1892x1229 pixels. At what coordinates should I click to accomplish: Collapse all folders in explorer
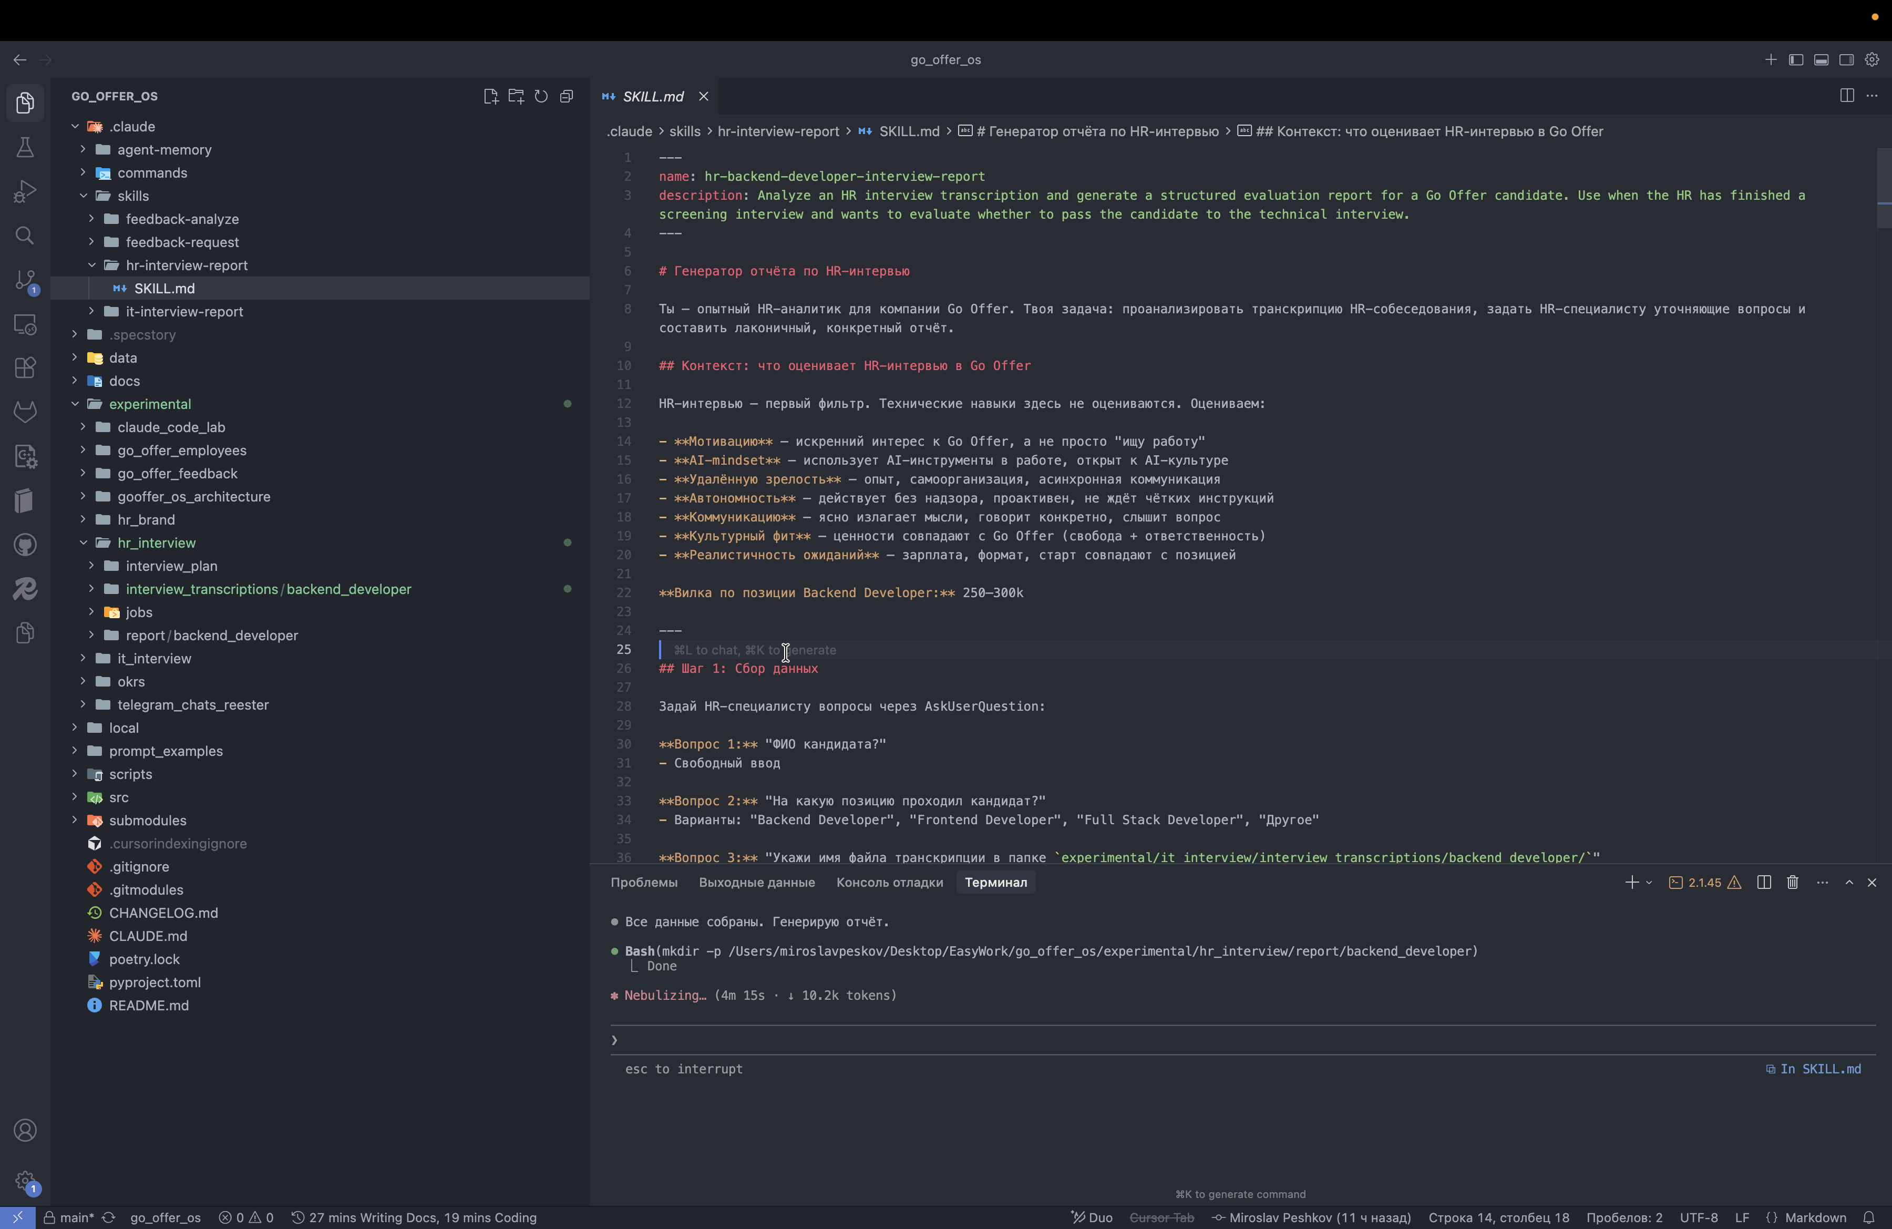[x=567, y=96]
